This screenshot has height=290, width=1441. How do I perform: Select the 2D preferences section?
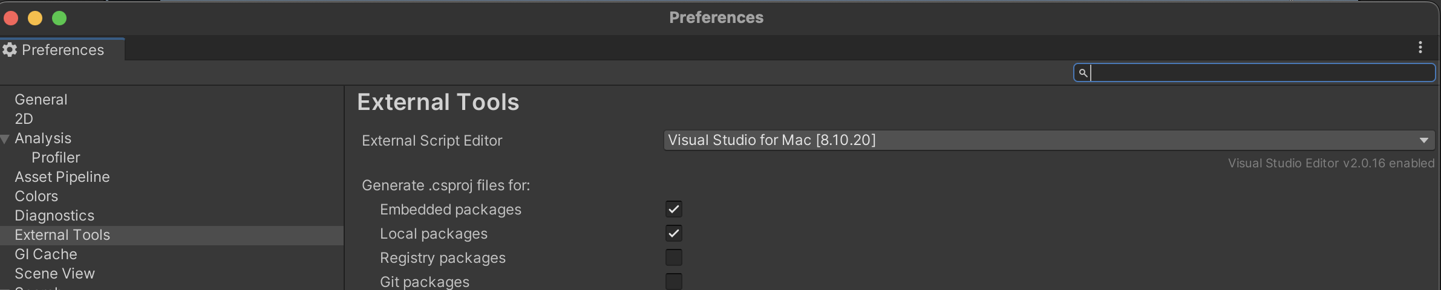[x=24, y=119]
